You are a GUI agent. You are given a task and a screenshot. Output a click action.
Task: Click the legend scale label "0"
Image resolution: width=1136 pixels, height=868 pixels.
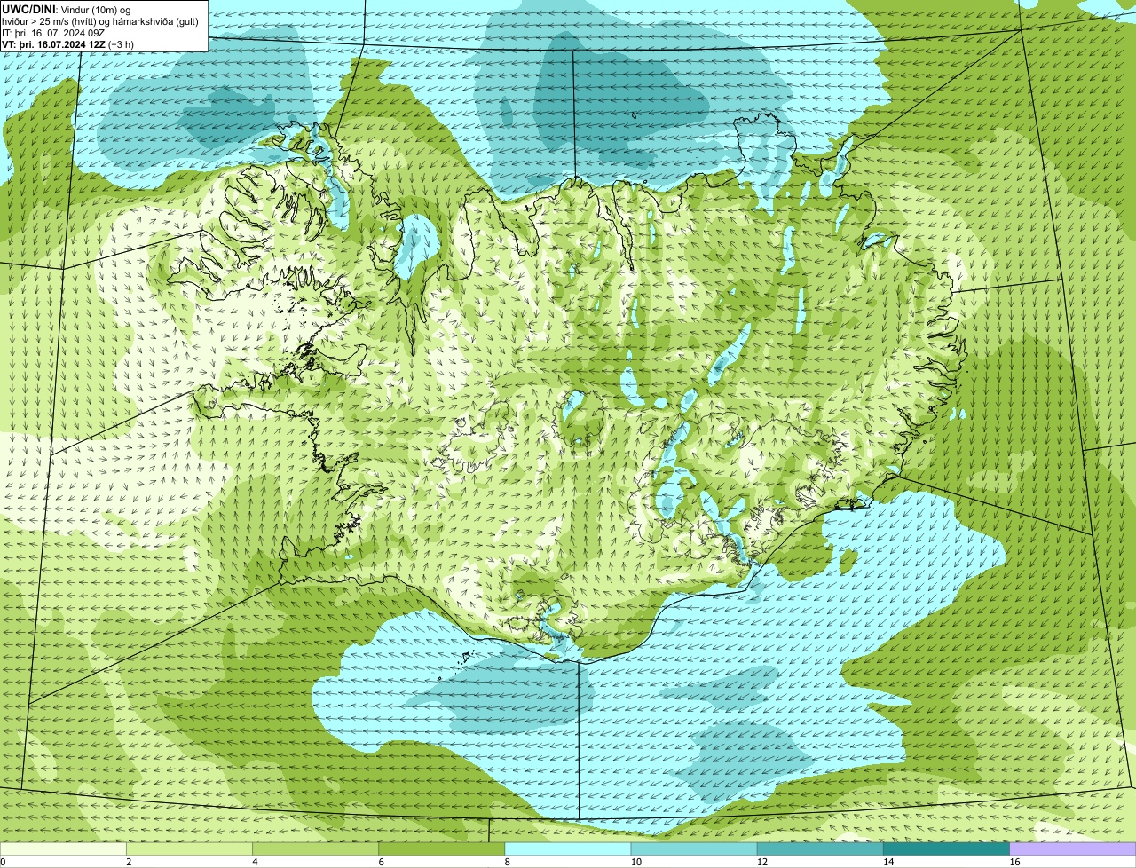[3, 862]
